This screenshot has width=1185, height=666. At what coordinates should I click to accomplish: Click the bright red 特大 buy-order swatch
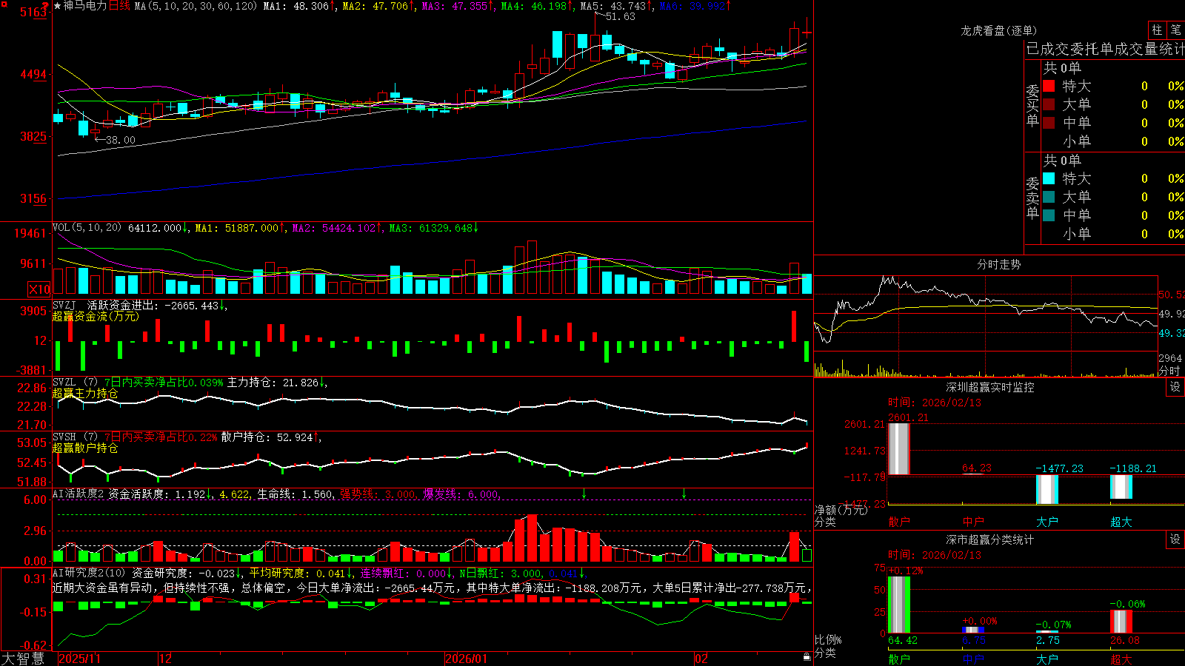point(1049,86)
